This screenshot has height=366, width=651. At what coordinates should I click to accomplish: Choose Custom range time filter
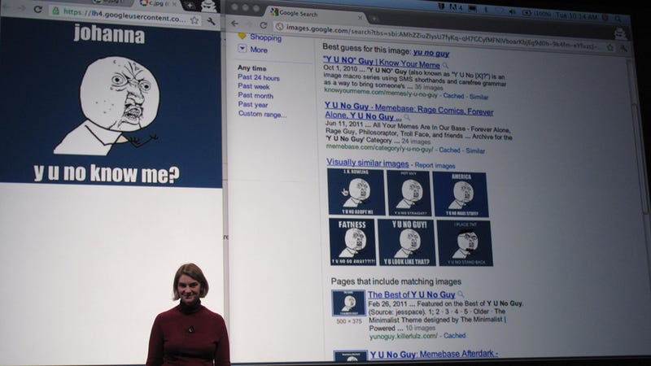click(x=262, y=114)
